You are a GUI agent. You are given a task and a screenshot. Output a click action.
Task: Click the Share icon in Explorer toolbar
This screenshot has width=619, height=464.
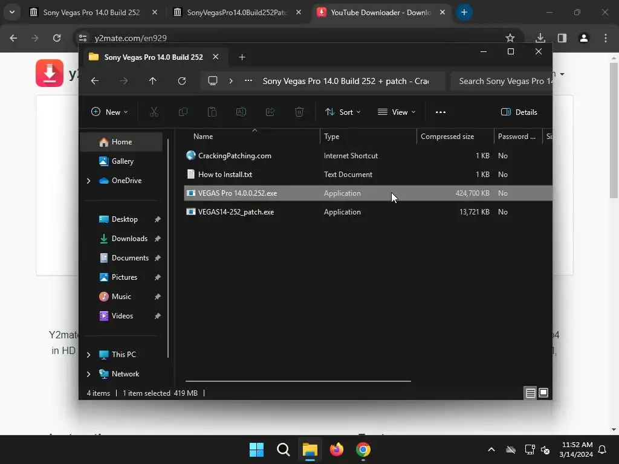(x=270, y=112)
